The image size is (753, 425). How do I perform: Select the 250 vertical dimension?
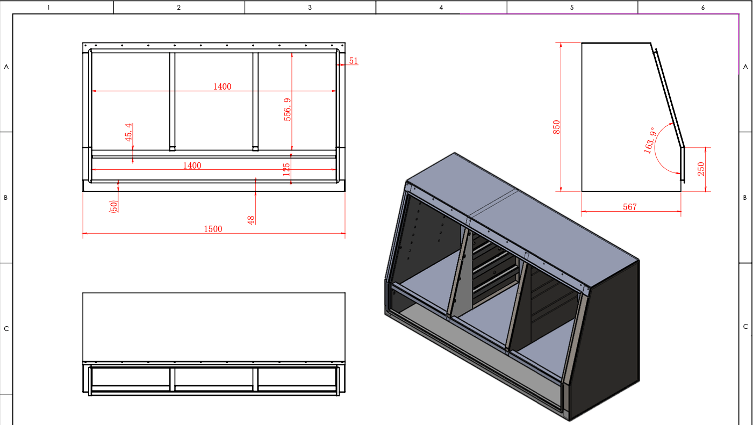(x=701, y=169)
